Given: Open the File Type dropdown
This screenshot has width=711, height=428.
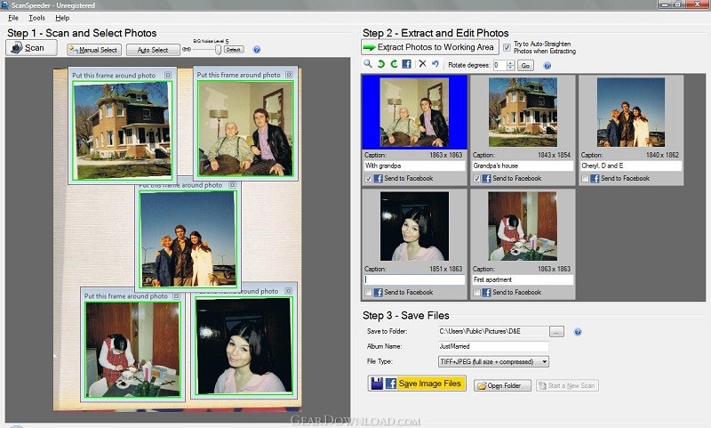Looking at the screenshot, I should [493, 362].
